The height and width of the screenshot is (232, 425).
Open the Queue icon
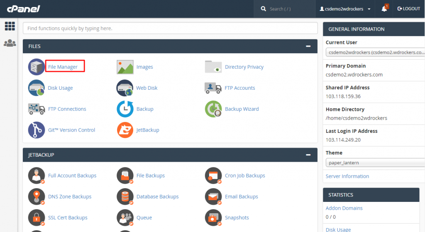point(125,218)
